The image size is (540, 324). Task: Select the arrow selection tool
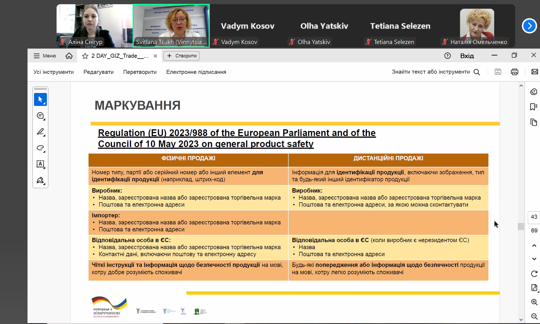click(41, 99)
